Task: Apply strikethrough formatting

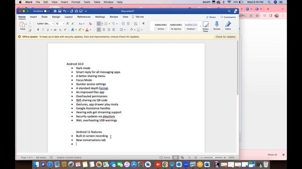Action: [x=55, y=30]
